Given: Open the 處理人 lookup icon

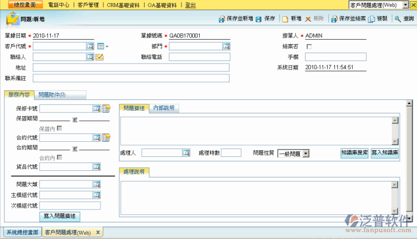Looking at the screenshot, I should point(188,153).
